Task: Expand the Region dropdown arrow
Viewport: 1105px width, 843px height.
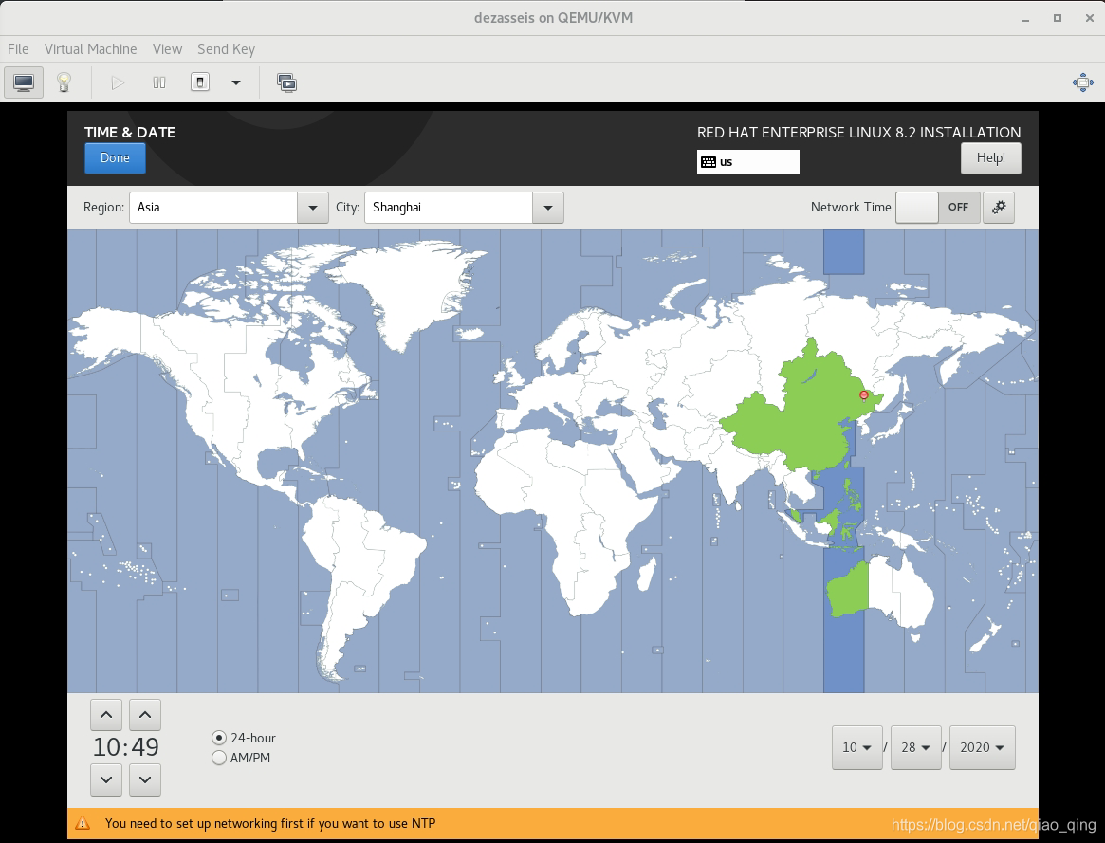Action: click(x=313, y=208)
